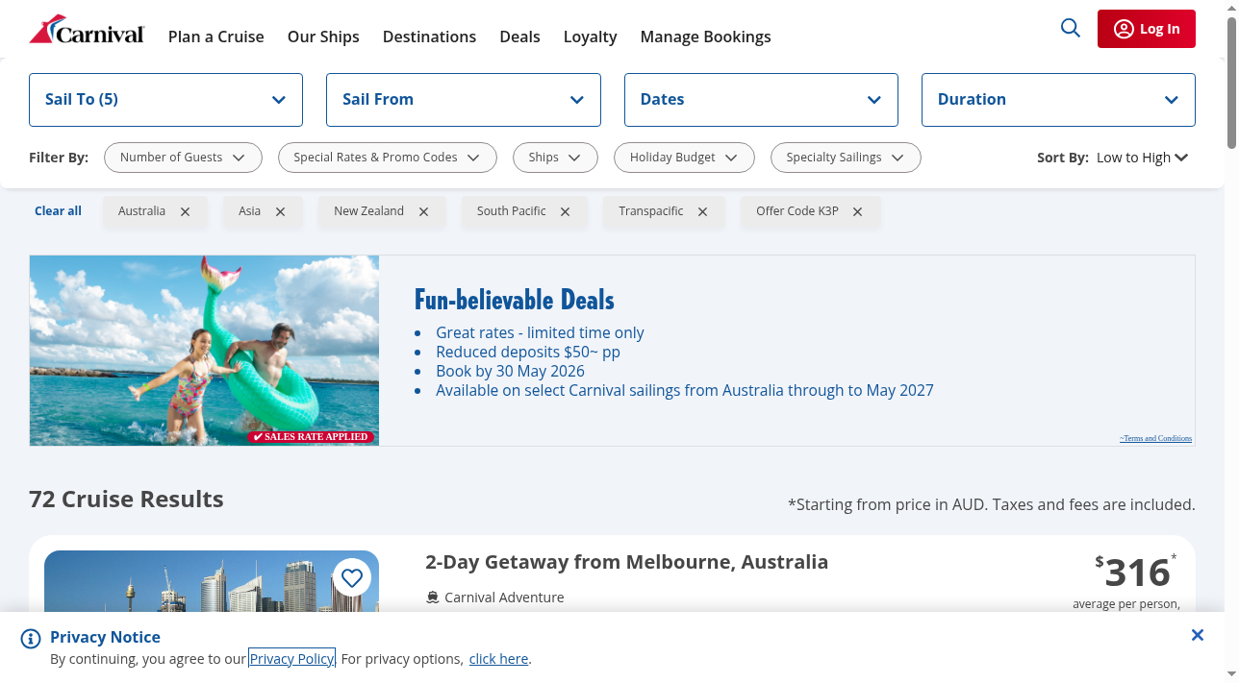Expand Dates dropdown
The image size is (1239, 683).
(x=761, y=100)
